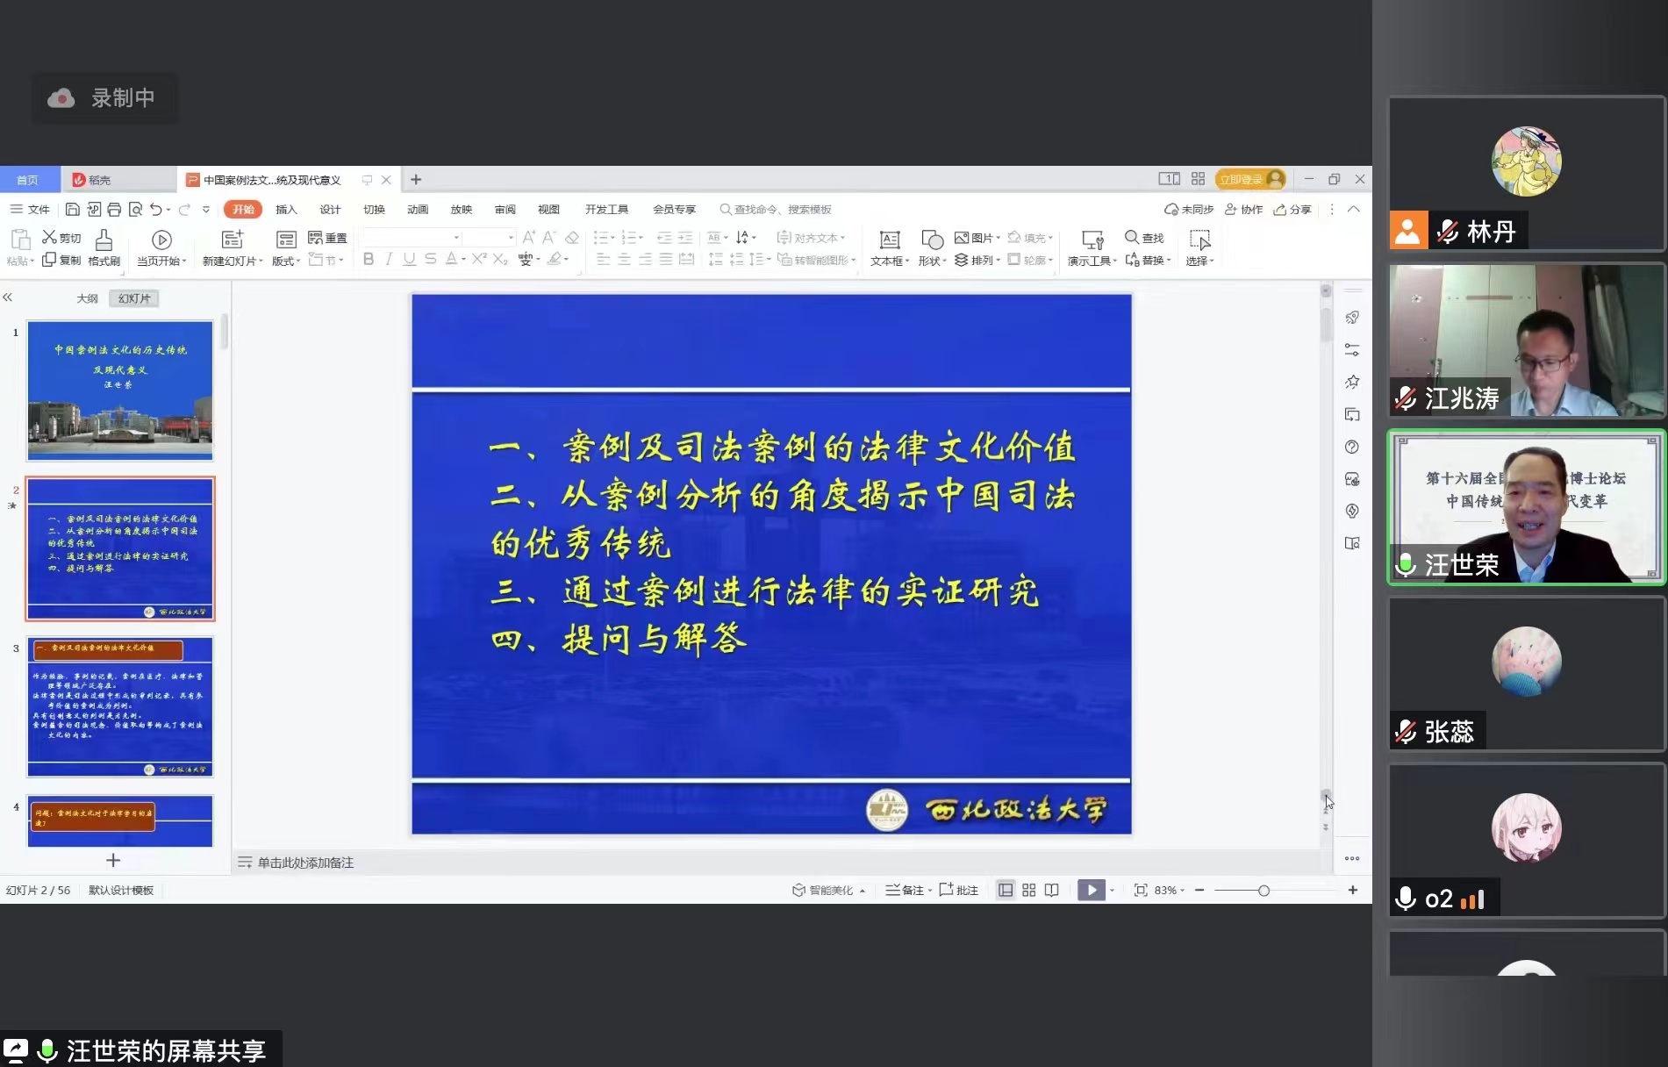Select slide 3 thumbnail in panel
This screenshot has width=1668, height=1067.
click(x=120, y=706)
